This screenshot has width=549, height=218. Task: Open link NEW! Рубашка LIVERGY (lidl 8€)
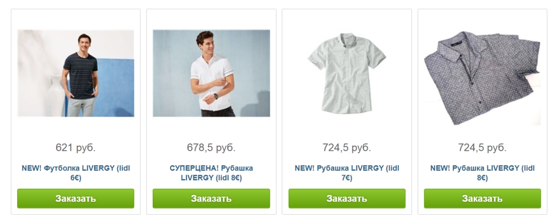(482, 173)
